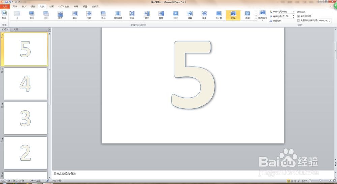Click the zoom out minus button

point(310,181)
